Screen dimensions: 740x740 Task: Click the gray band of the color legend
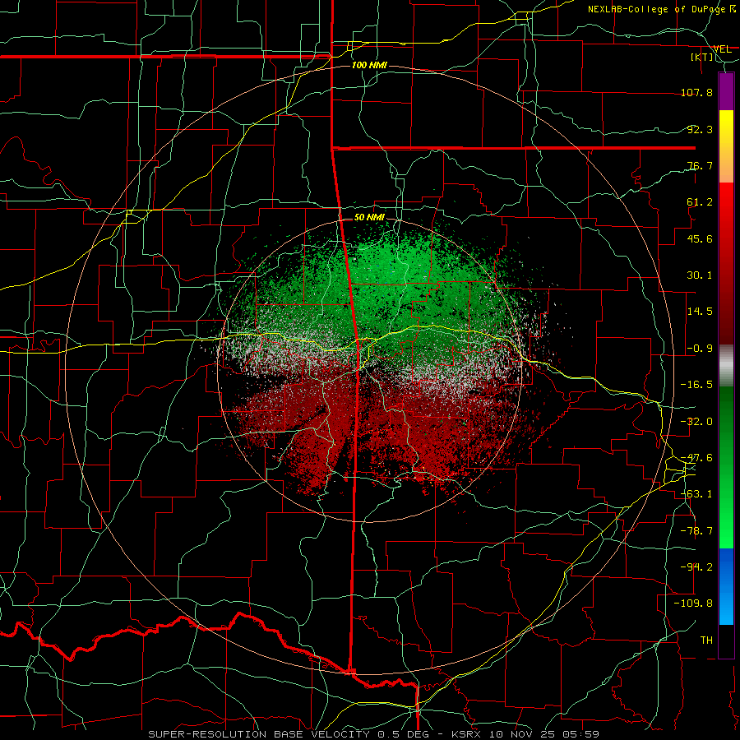(x=726, y=366)
